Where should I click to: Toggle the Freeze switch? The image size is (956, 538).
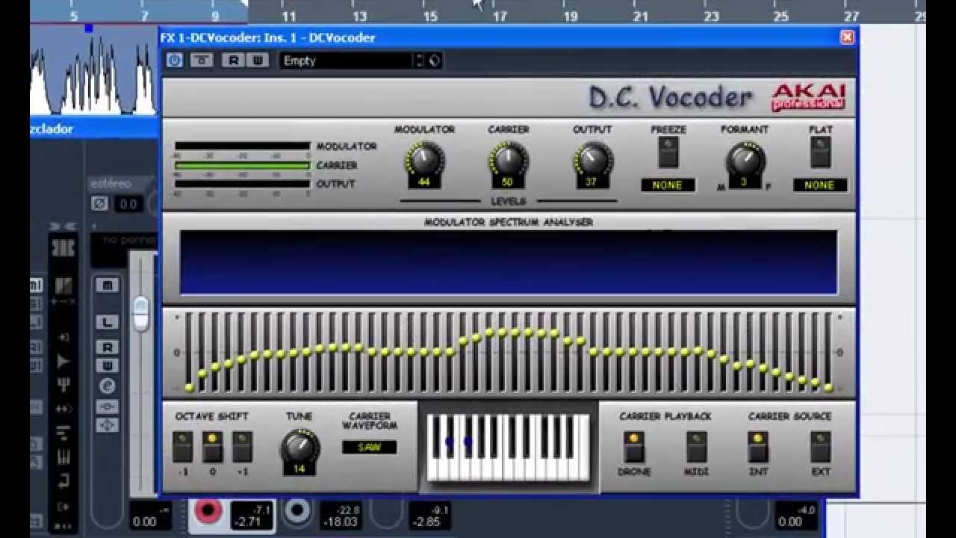668,152
